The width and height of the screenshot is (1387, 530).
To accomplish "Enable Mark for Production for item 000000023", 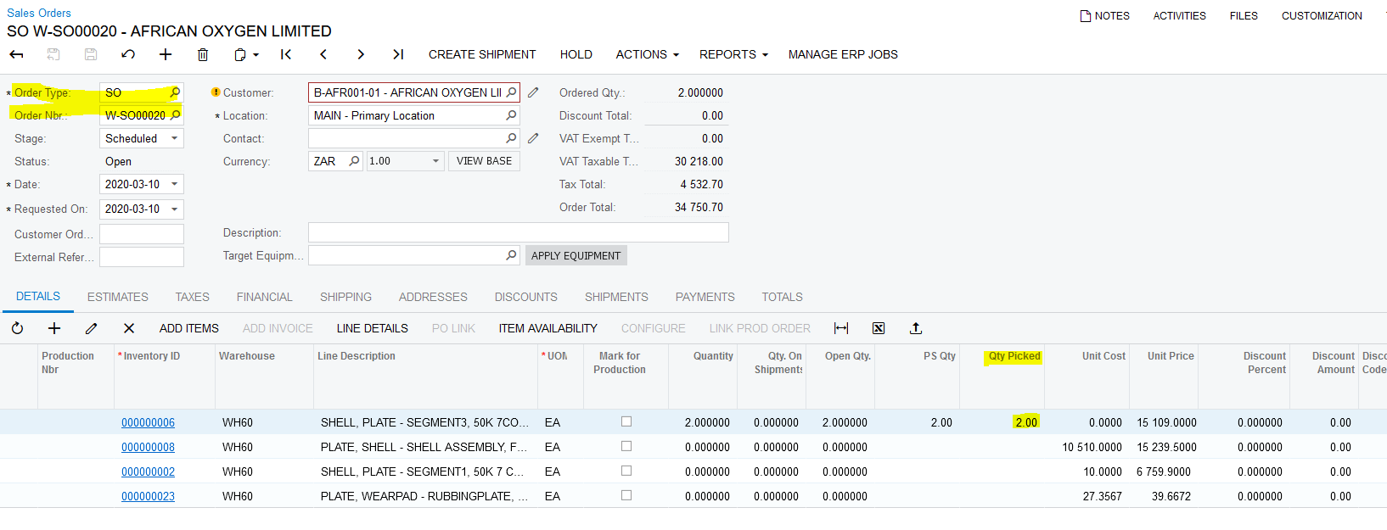I will click(x=626, y=495).
